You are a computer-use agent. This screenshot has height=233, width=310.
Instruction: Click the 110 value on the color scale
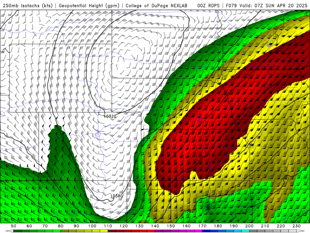click(x=108, y=226)
